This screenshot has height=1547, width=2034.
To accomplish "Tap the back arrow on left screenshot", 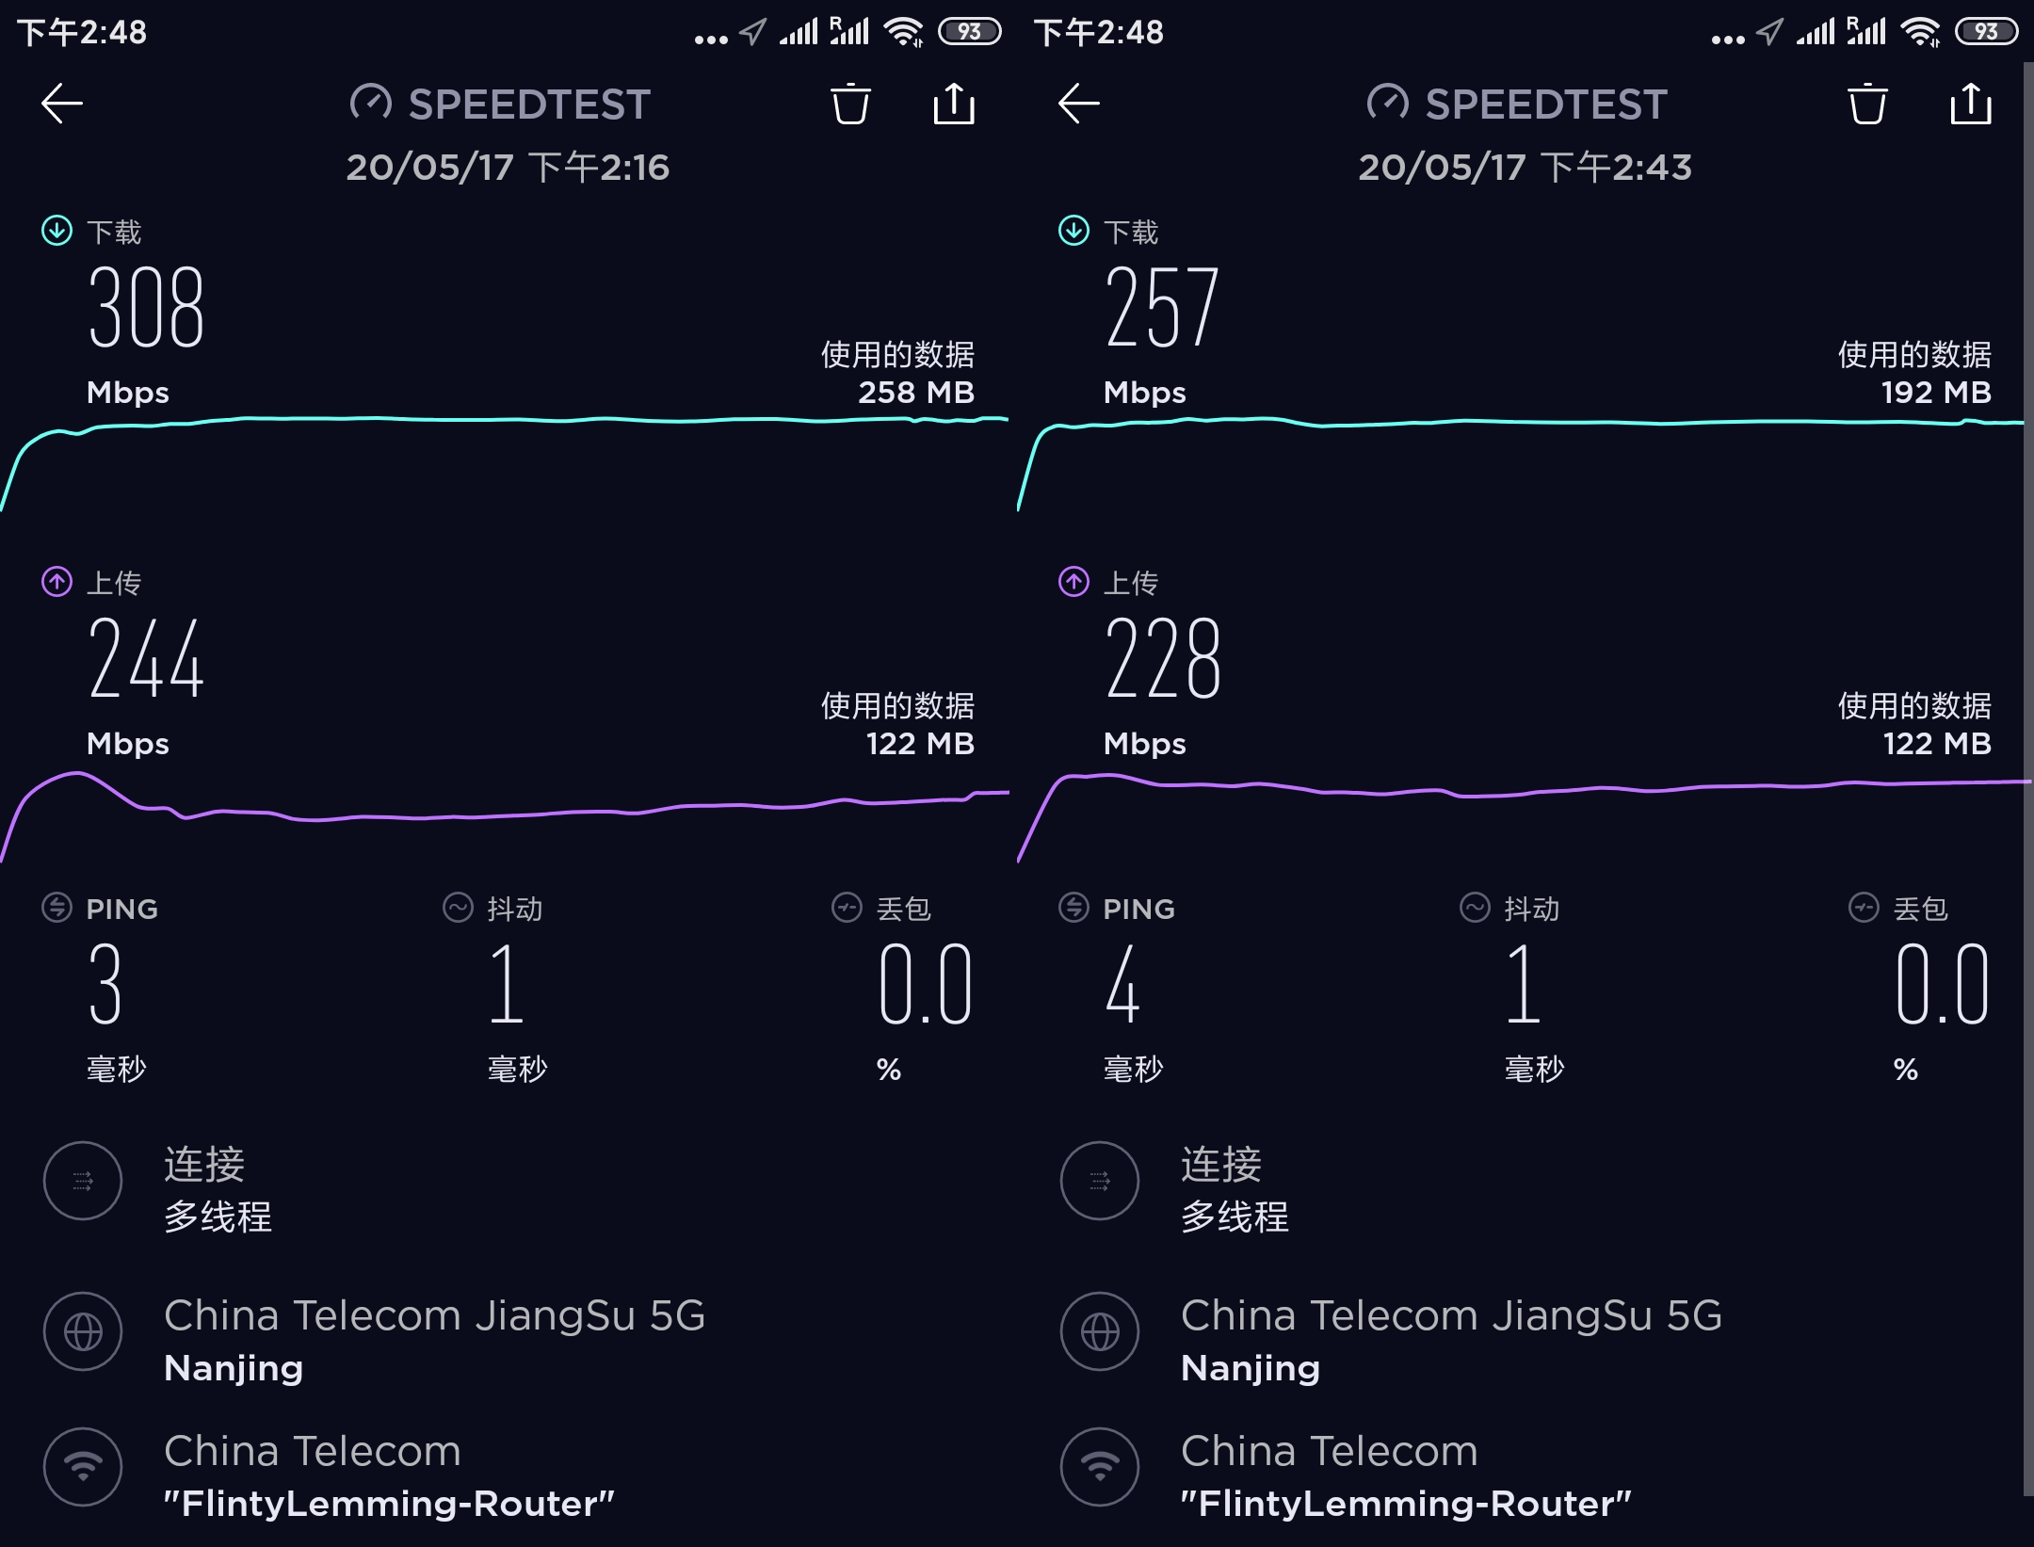I will pos(62,104).
